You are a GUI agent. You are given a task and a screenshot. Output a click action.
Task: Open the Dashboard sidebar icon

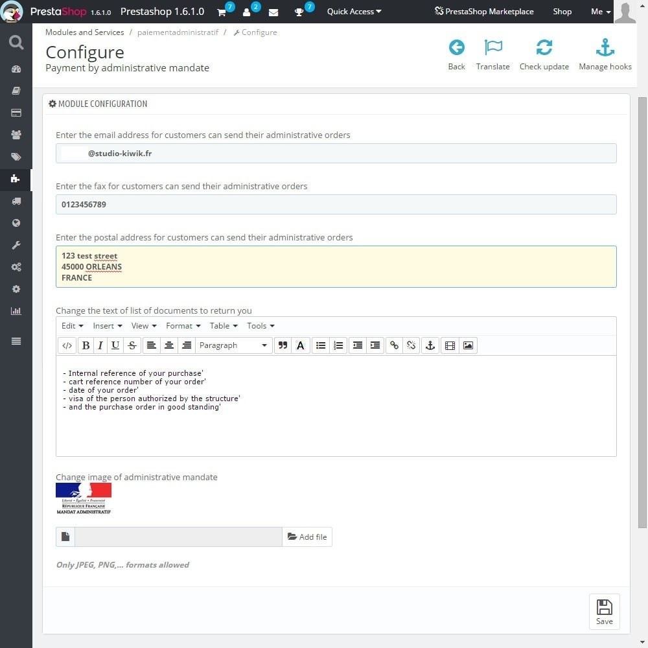[x=16, y=69]
